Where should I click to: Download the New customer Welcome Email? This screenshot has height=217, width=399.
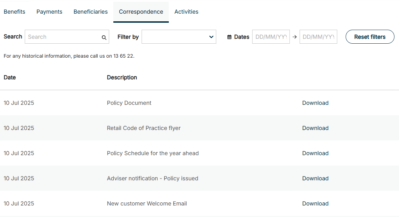(315, 203)
